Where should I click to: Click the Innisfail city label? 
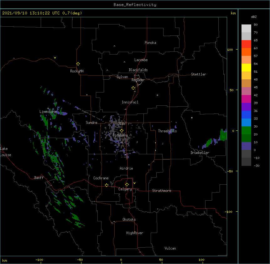pyautogui.click(x=130, y=102)
